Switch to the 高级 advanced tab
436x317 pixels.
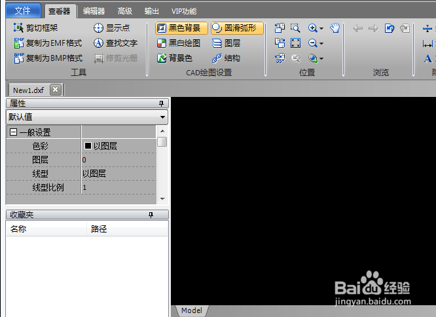[x=125, y=11]
